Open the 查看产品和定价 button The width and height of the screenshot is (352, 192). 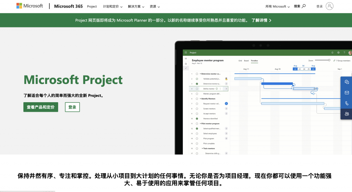pos(41,107)
